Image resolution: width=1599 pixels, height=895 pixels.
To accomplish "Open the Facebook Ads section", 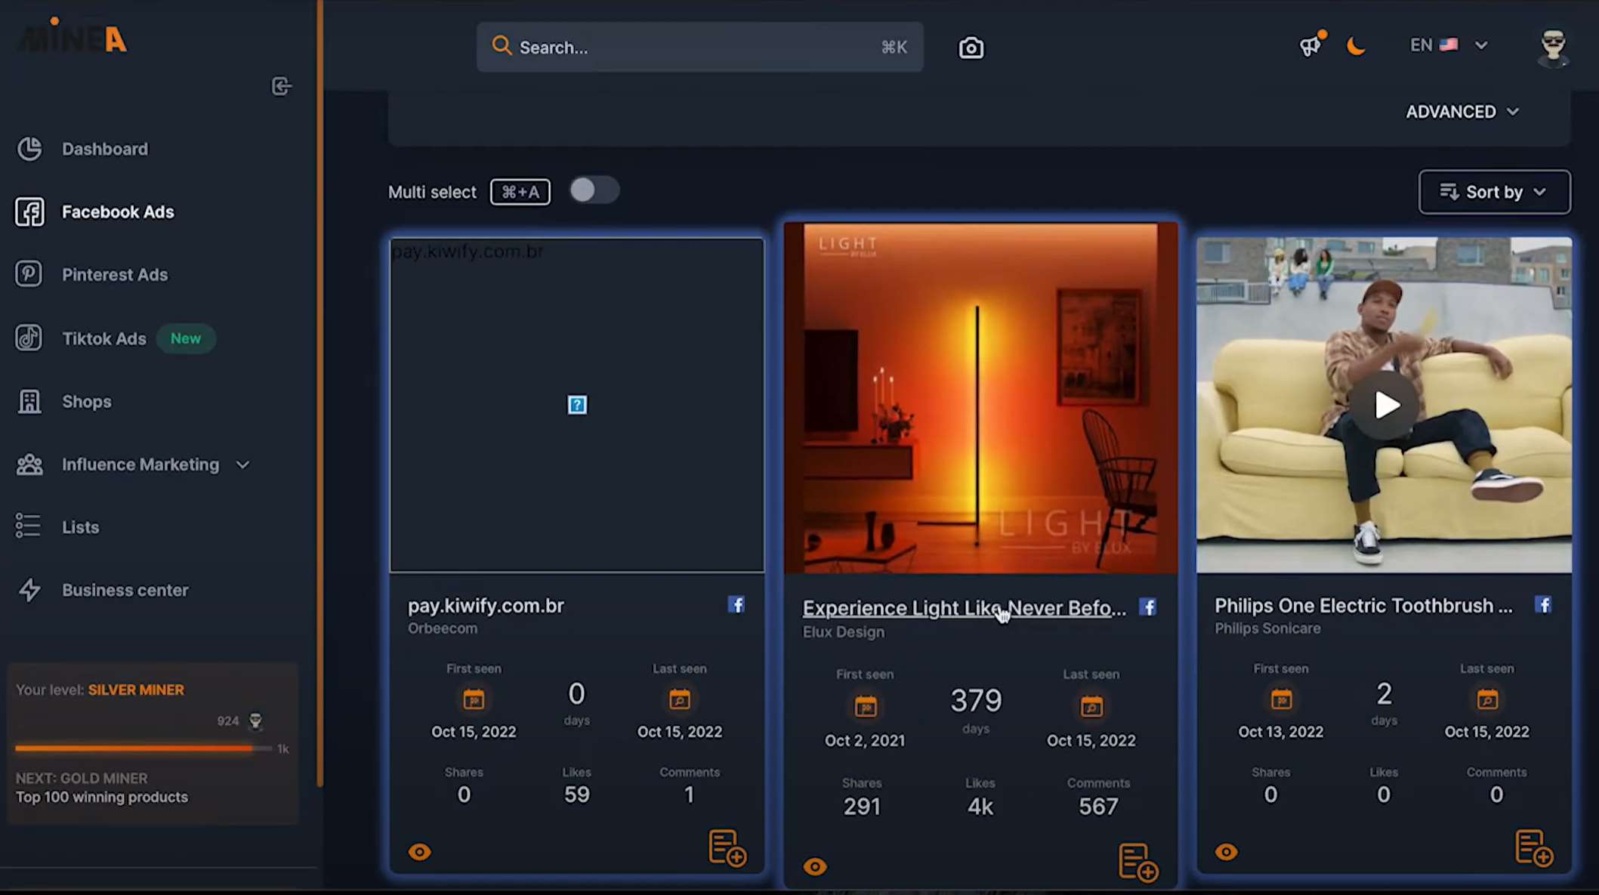I will pos(118,212).
